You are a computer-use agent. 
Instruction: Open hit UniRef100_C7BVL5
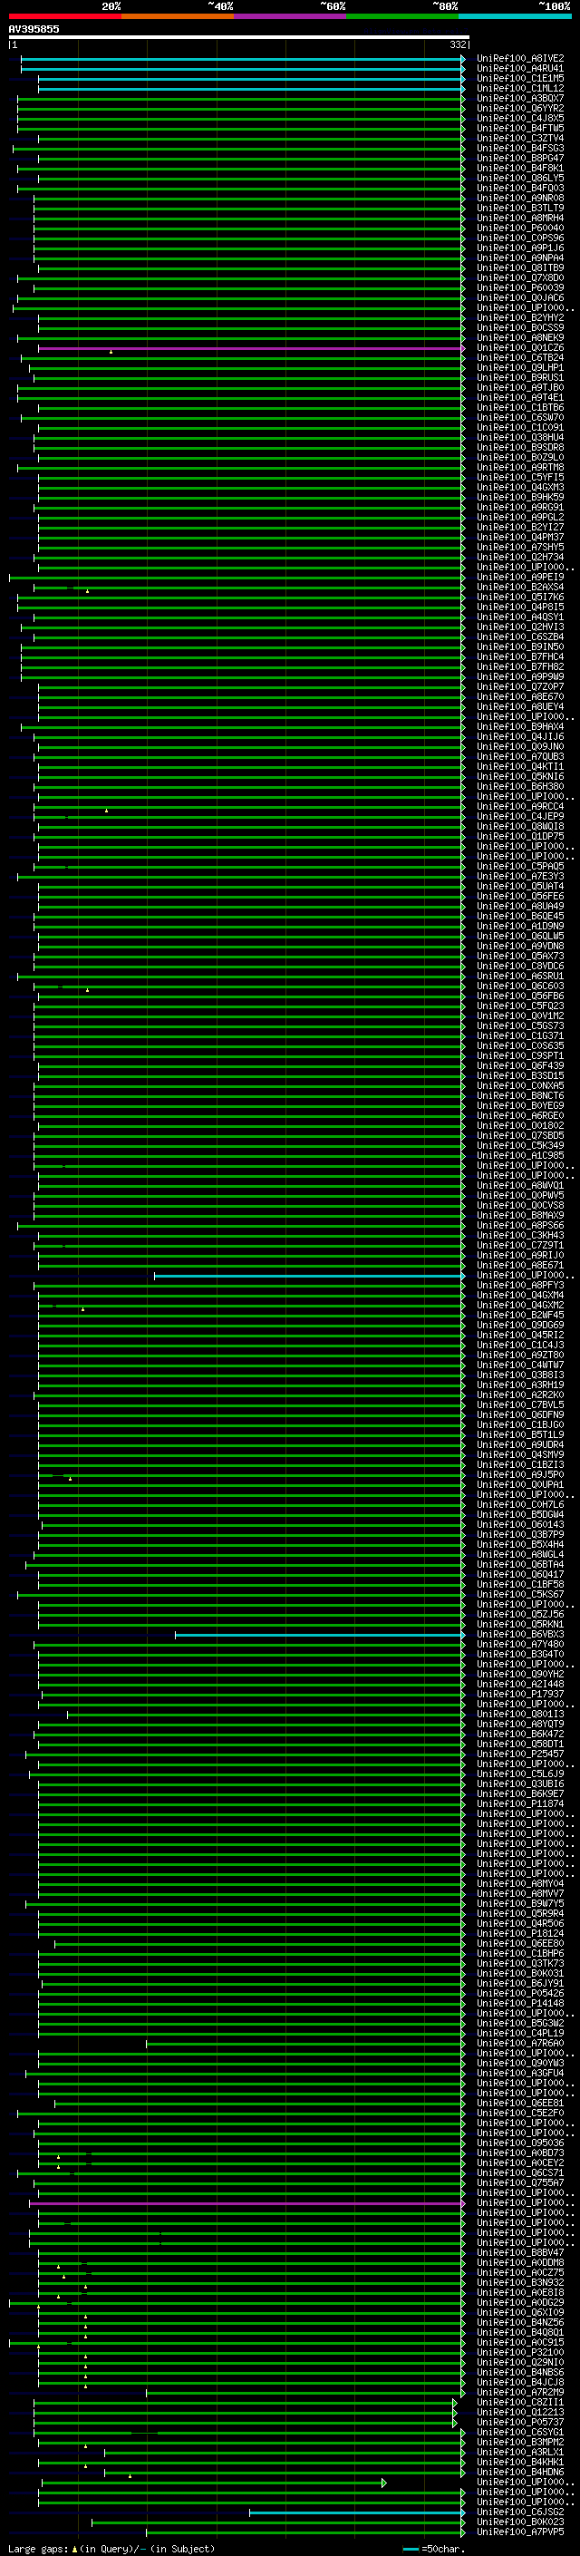(520, 1405)
